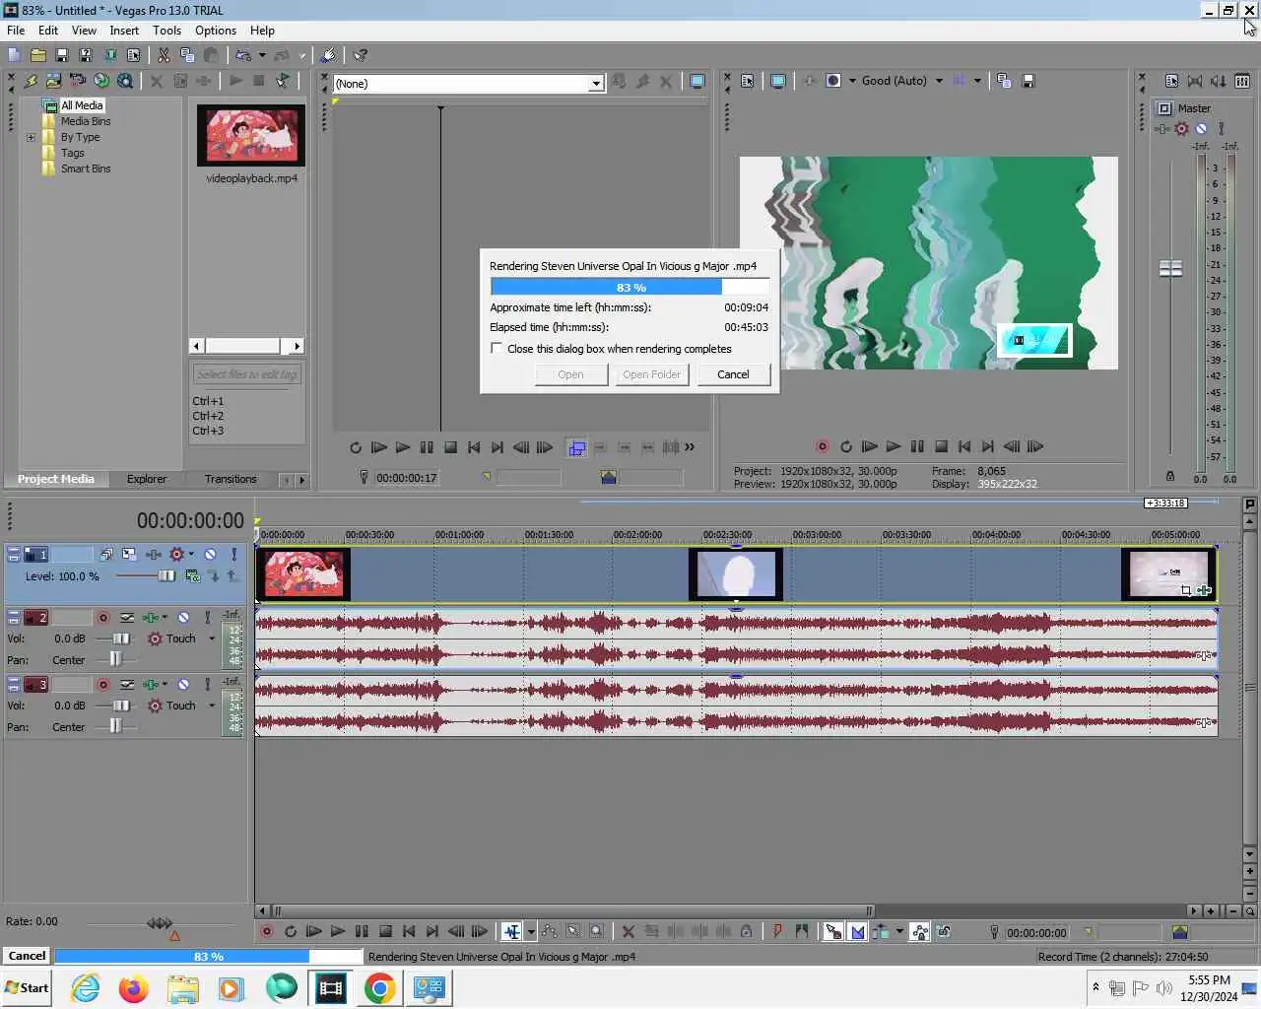Click the Copy icon in main toolbar
Viewport: 1261px width, 1009px height.
[x=187, y=55]
